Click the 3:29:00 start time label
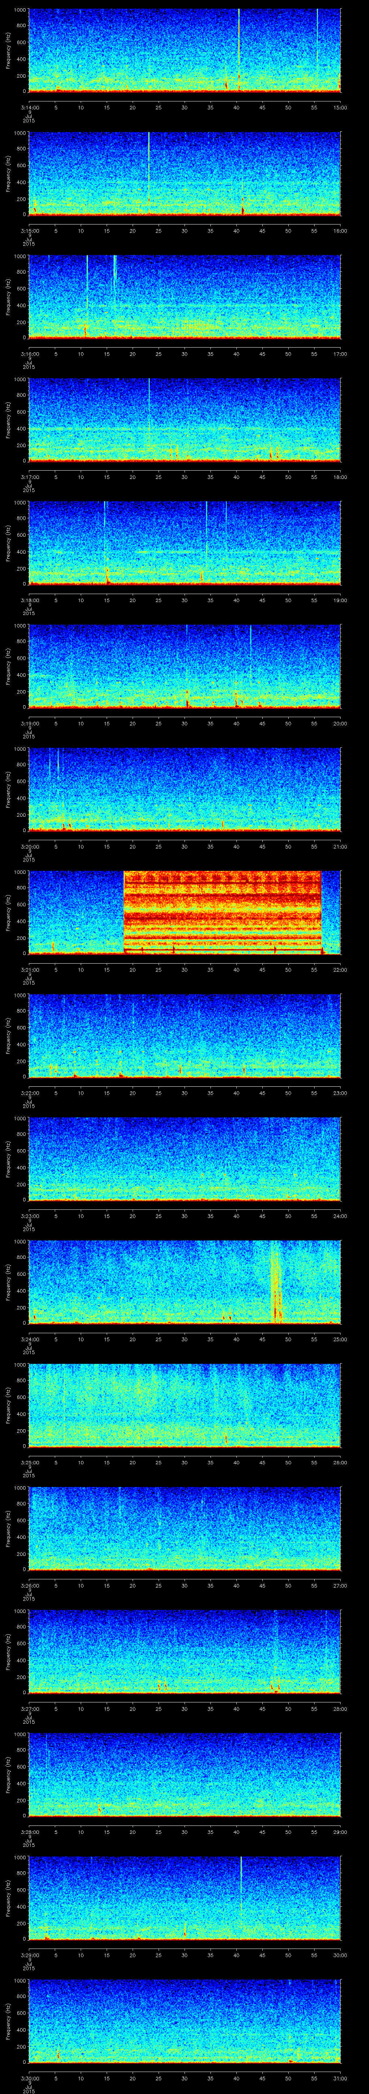This screenshot has width=369, height=2094. point(29,1955)
